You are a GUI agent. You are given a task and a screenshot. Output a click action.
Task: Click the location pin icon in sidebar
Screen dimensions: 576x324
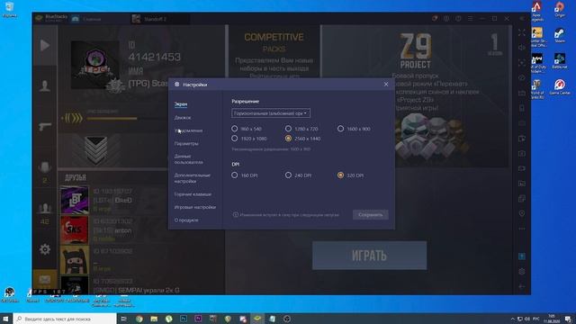(522, 213)
